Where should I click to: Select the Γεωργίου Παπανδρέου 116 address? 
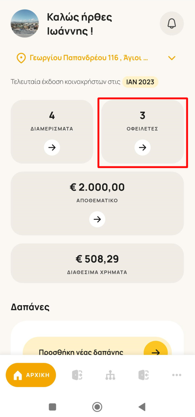(89, 58)
